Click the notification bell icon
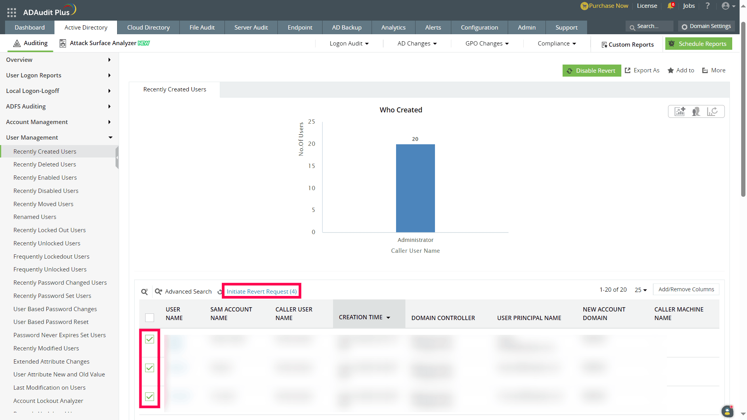 670,6
